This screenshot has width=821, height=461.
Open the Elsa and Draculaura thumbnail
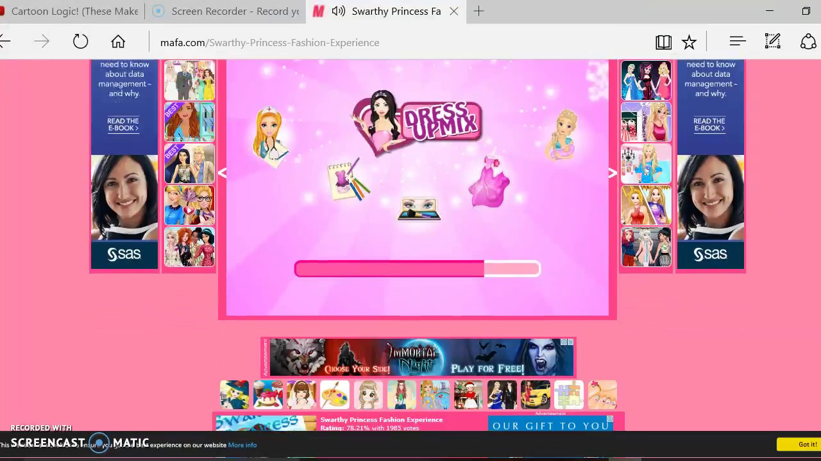pyautogui.click(x=646, y=80)
